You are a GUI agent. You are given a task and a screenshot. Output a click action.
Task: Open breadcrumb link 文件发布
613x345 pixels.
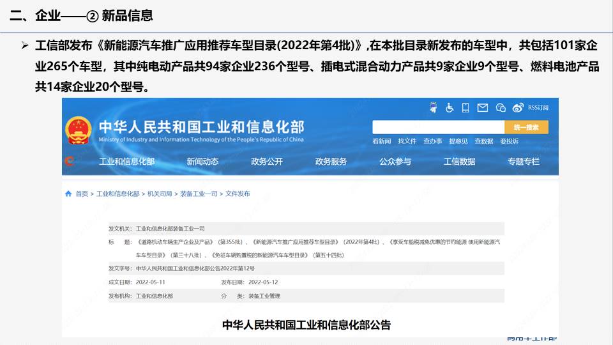coord(238,194)
